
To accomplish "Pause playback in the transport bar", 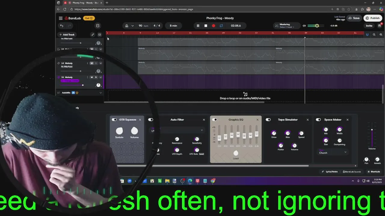I will (x=198, y=26).
